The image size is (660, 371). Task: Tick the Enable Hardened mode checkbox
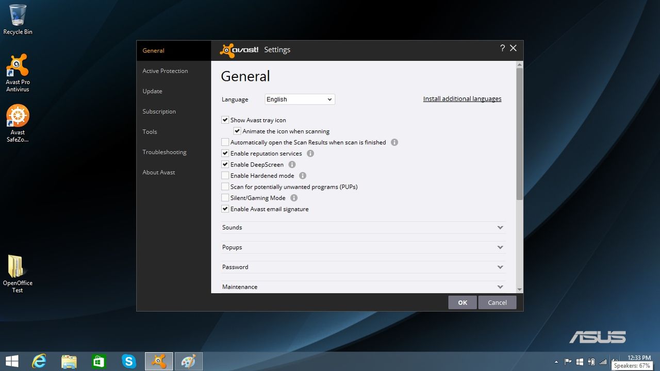click(225, 176)
